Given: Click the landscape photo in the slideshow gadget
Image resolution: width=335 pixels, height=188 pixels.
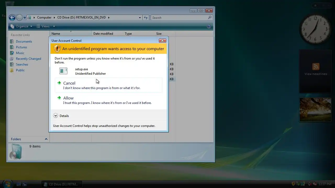Looking at the screenshot, I should (315, 110).
